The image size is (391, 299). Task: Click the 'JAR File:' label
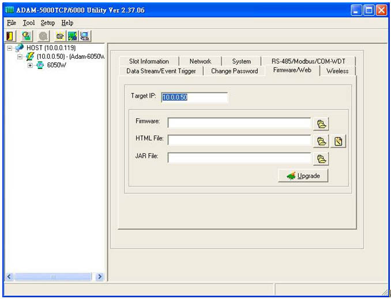(x=146, y=156)
